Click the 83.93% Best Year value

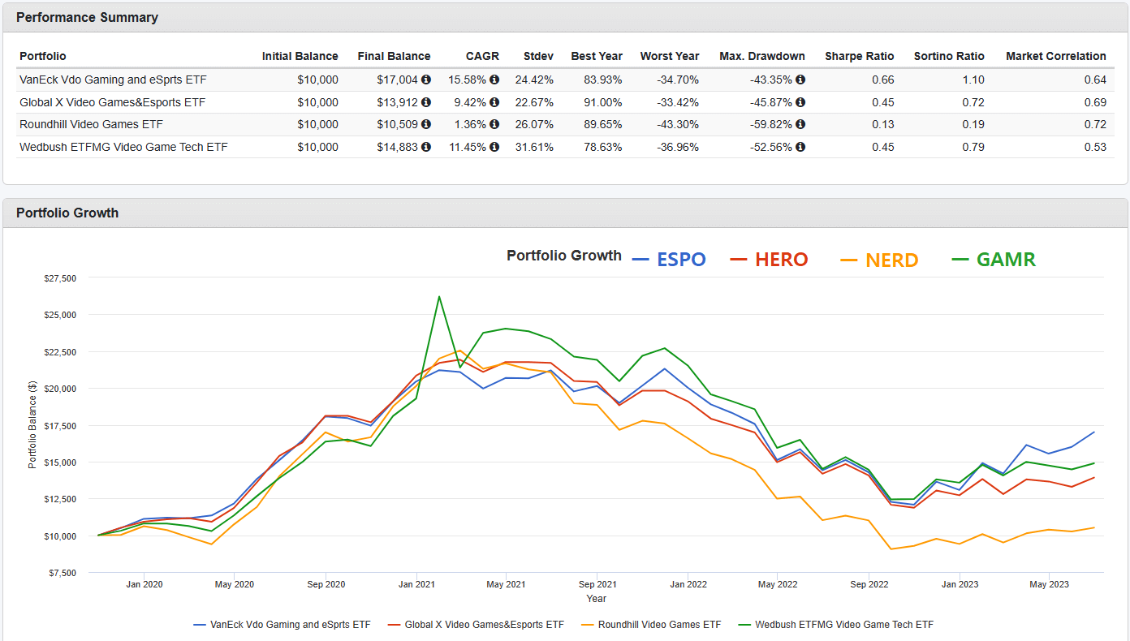[x=604, y=80]
